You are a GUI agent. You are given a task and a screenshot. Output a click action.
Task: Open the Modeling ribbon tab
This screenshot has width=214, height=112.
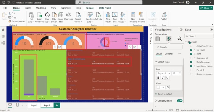pyautogui.click(x=41, y=8)
